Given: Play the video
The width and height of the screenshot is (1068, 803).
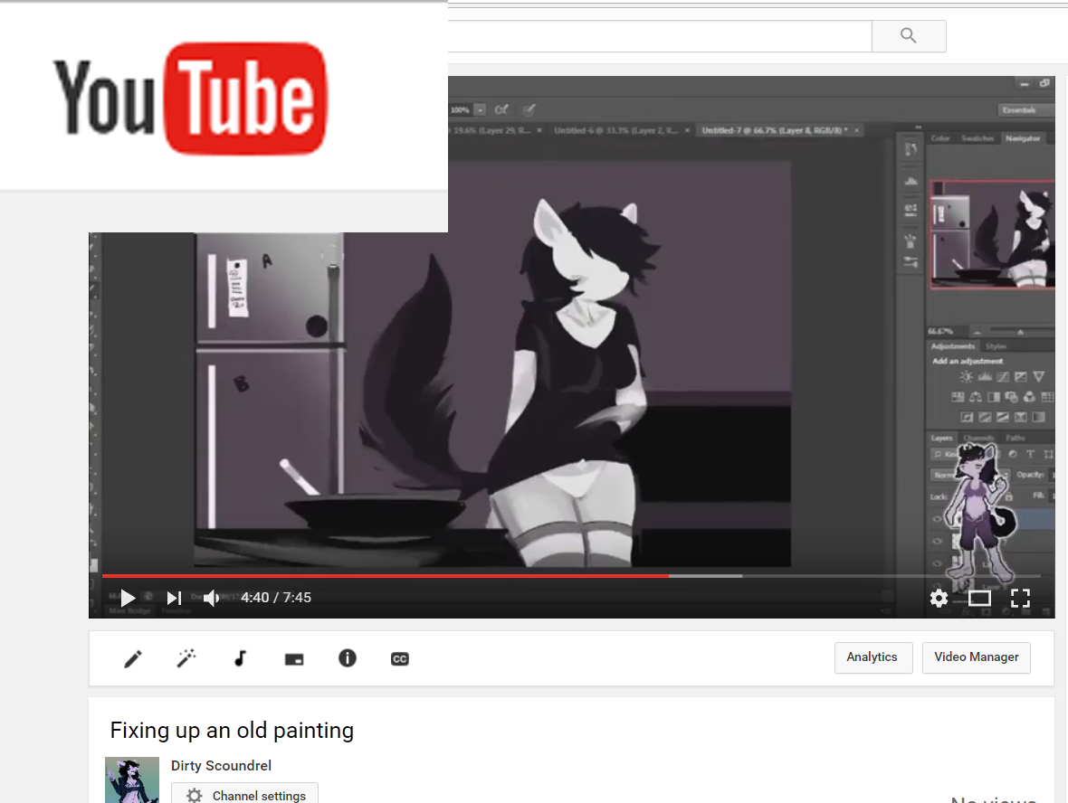Looking at the screenshot, I should [x=128, y=598].
